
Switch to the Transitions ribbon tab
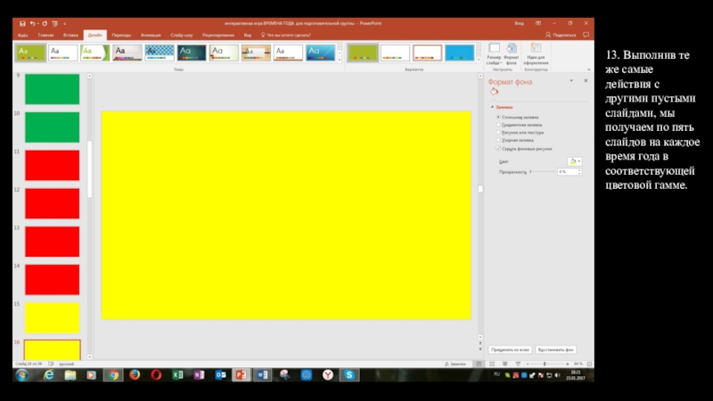point(121,34)
